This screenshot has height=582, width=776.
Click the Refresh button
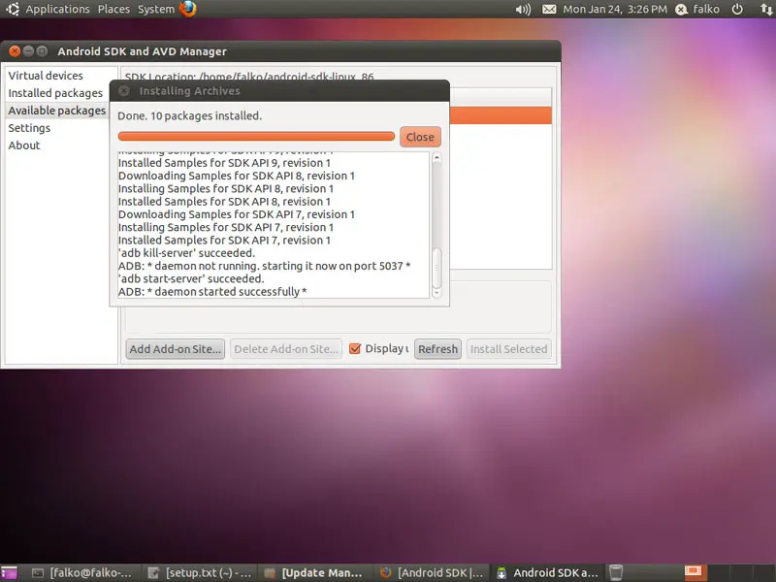[x=438, y=349]
